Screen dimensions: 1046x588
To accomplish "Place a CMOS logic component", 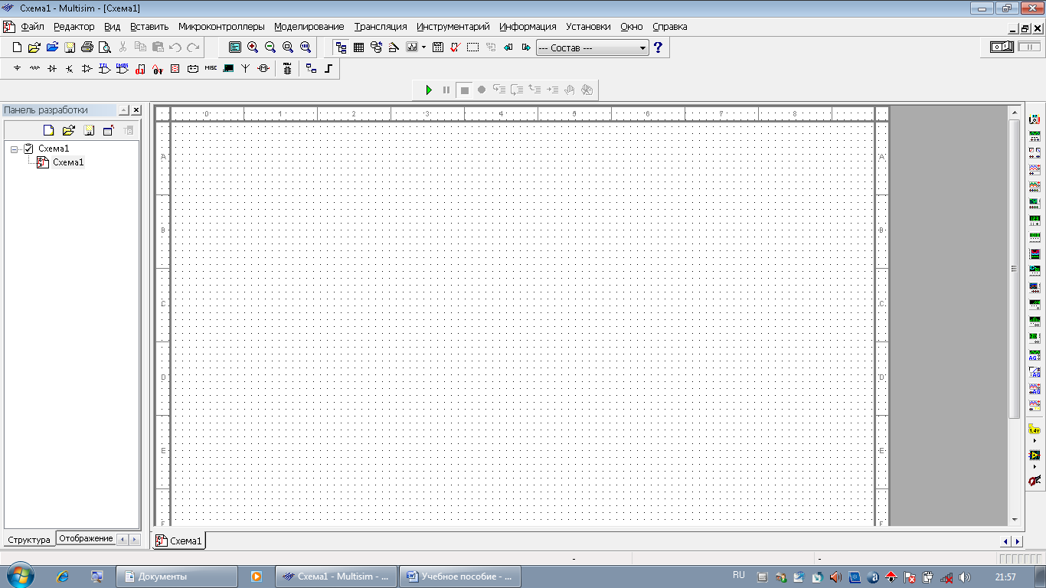I will pos(122,68).
